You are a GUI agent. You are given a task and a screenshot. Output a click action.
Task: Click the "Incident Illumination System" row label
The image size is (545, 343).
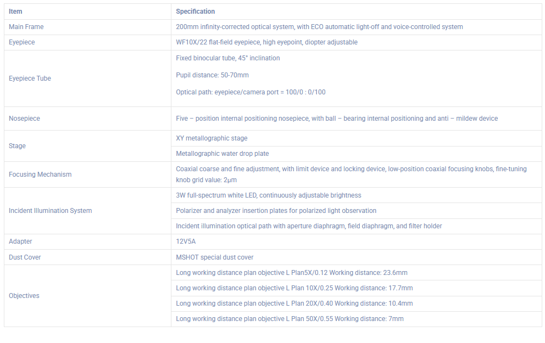[x=50, y=211]
